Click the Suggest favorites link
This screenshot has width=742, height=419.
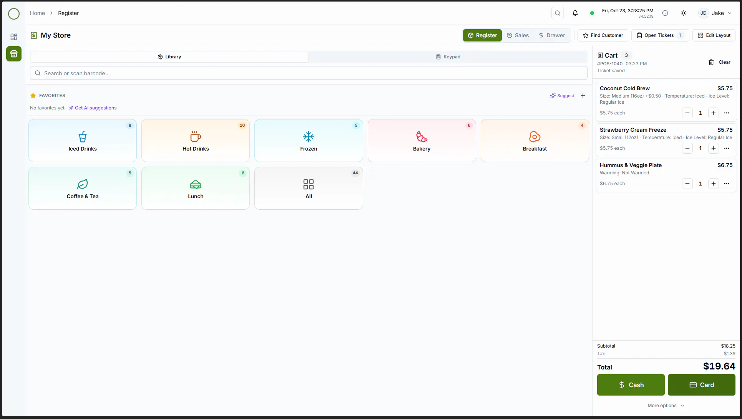pyautogui.click(x=562, y=96)
